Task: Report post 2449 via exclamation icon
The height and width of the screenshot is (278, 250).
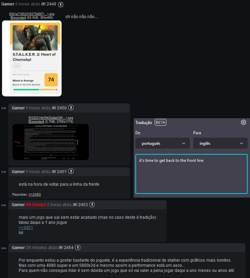Action: coord(61,4)
